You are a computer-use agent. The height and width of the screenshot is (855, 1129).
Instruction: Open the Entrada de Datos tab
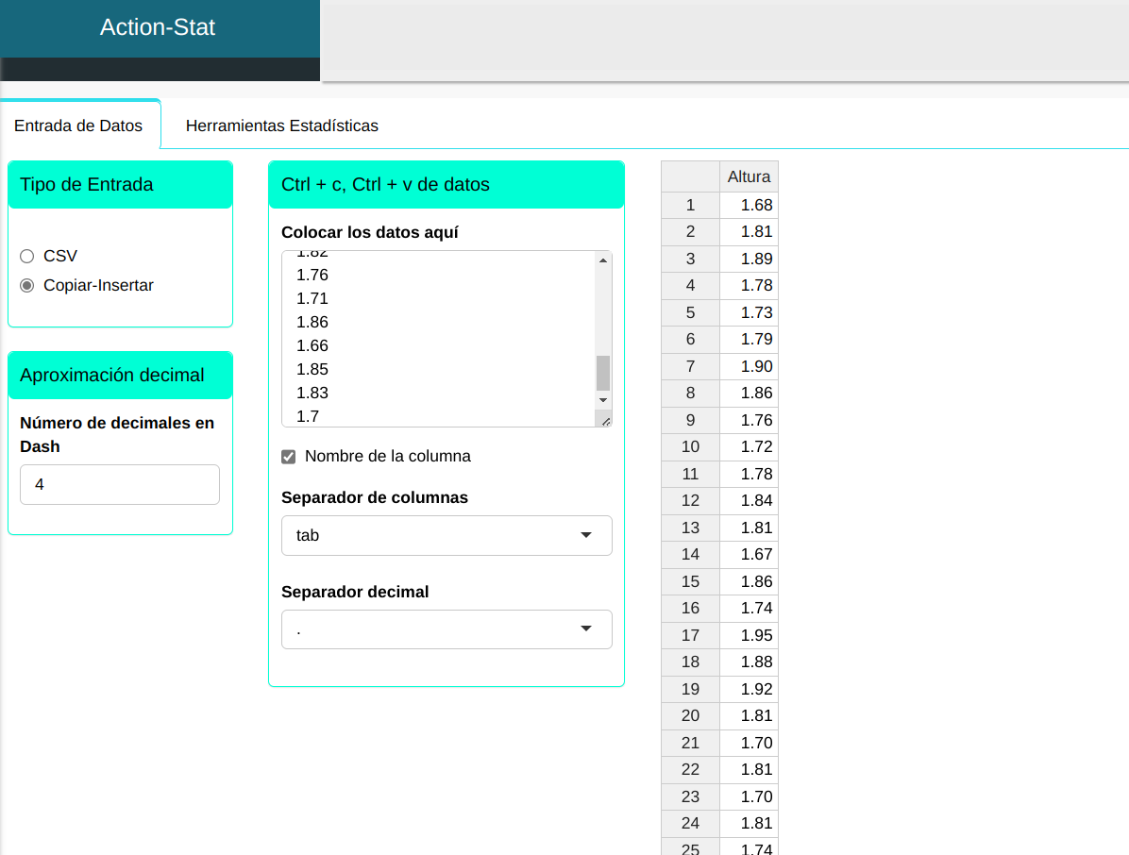pos(78,126)
